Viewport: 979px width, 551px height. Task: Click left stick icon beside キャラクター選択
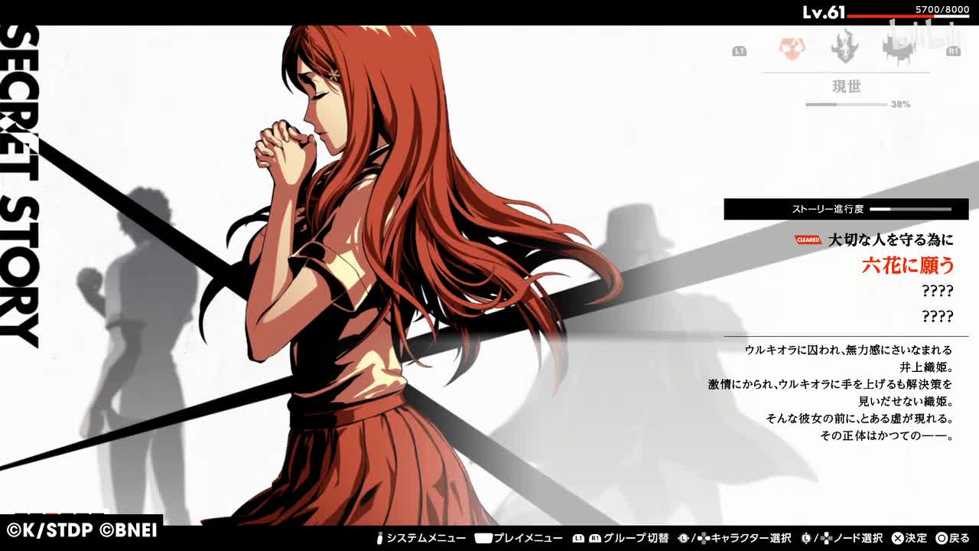(683, 539)
